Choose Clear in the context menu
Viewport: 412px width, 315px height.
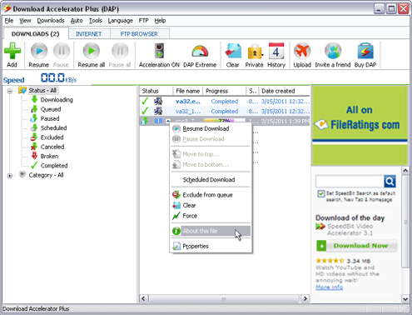point(211,205)
